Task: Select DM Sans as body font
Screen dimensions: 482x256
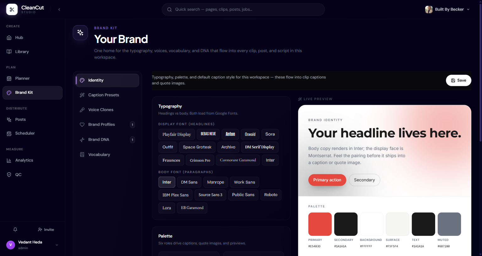Action: (189, 182)
